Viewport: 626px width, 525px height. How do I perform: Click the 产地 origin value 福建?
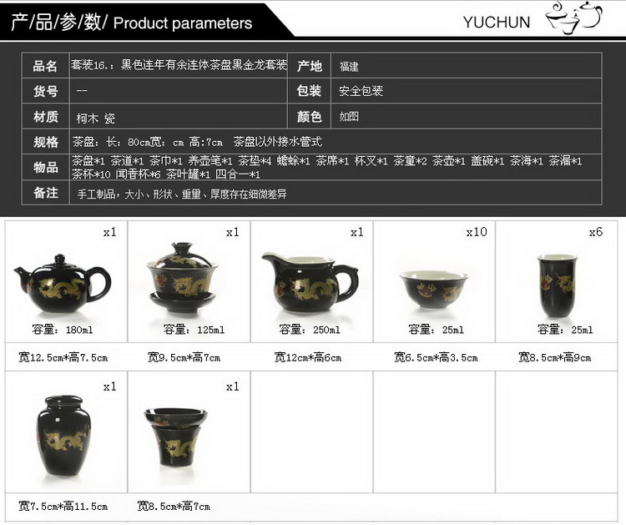[x=349, y=66]
